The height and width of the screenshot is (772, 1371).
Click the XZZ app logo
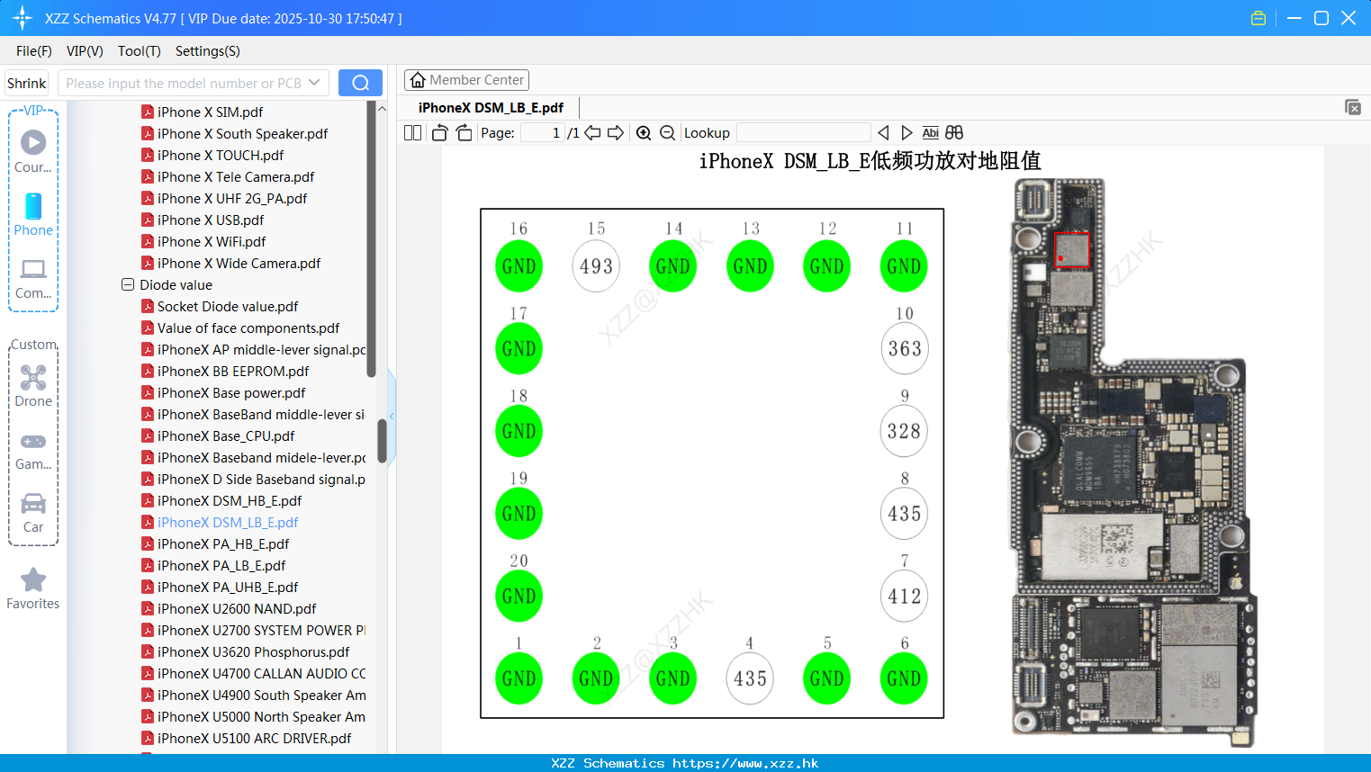pos(23,18)
